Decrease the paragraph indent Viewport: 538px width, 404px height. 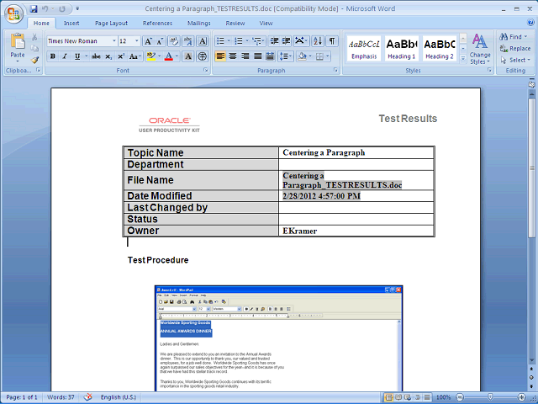274,41
